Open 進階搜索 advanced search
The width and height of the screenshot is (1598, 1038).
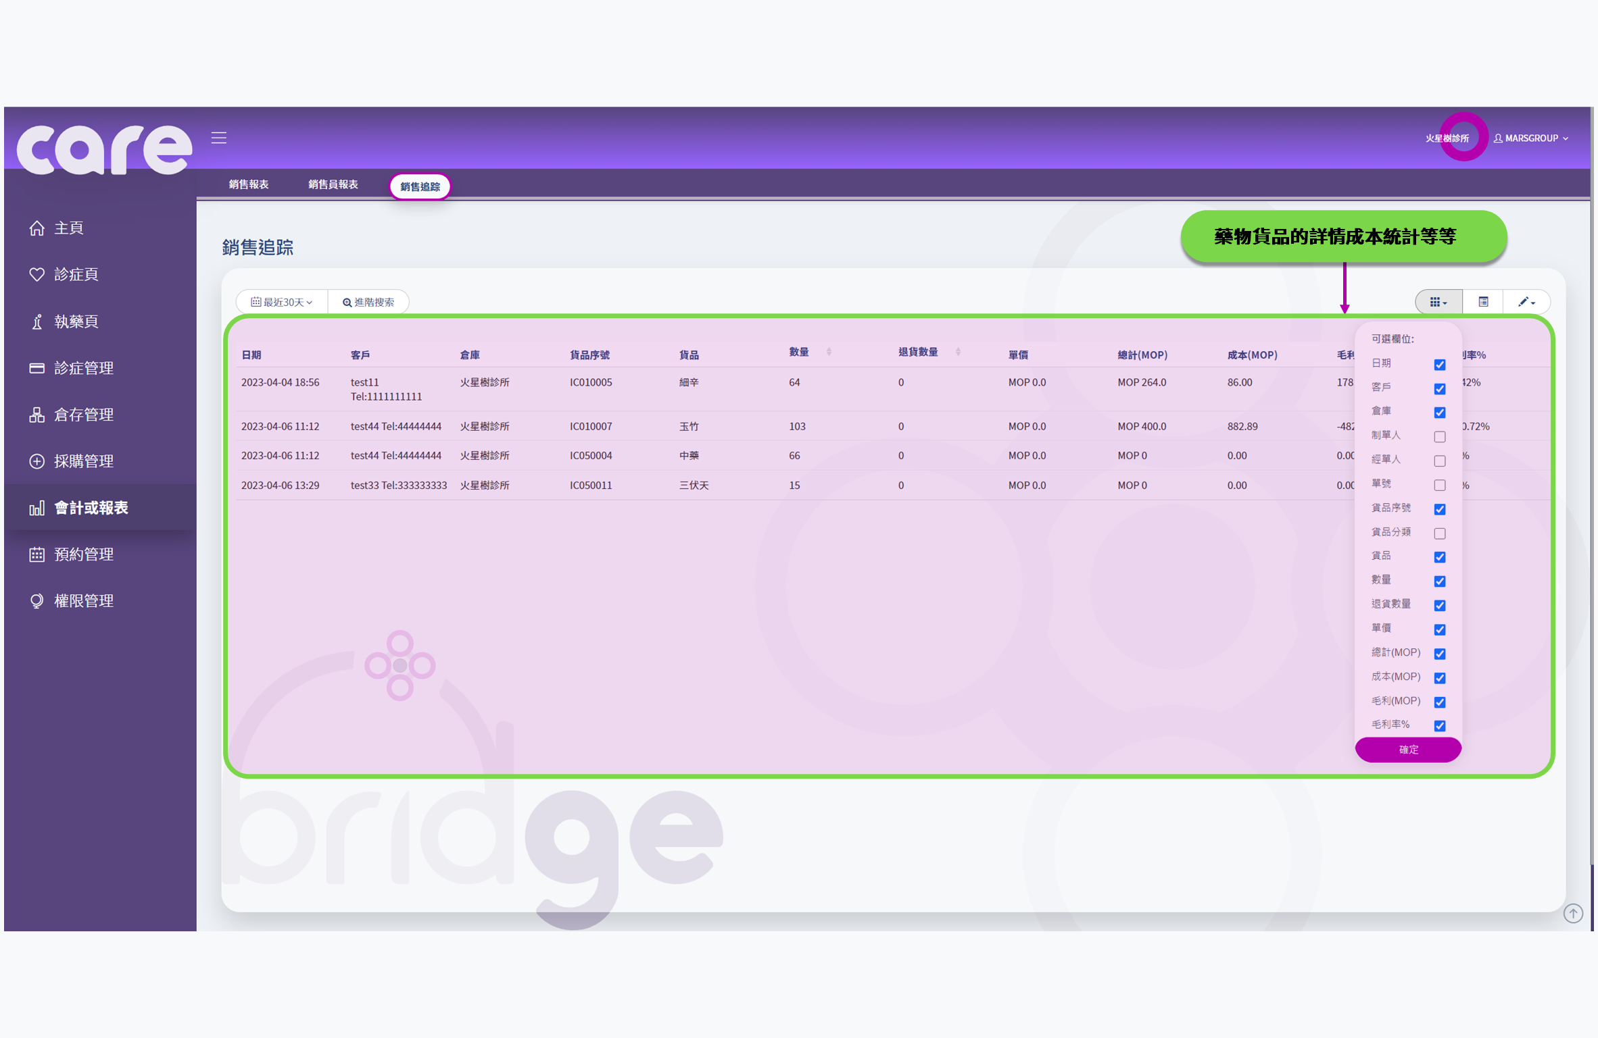[368, 302]
